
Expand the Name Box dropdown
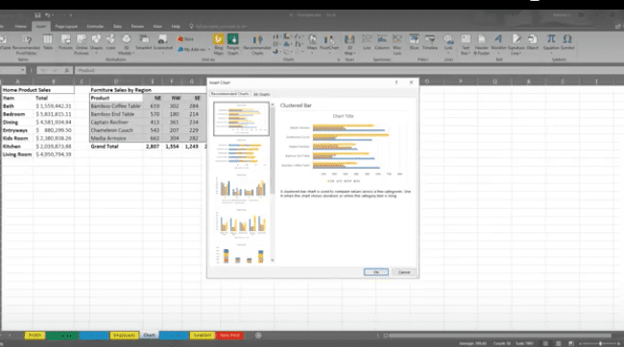(x=23, y=70)
